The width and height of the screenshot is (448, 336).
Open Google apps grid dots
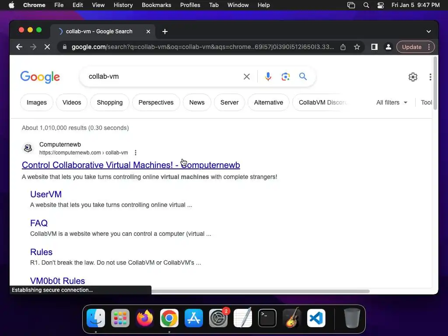point(430,77)
